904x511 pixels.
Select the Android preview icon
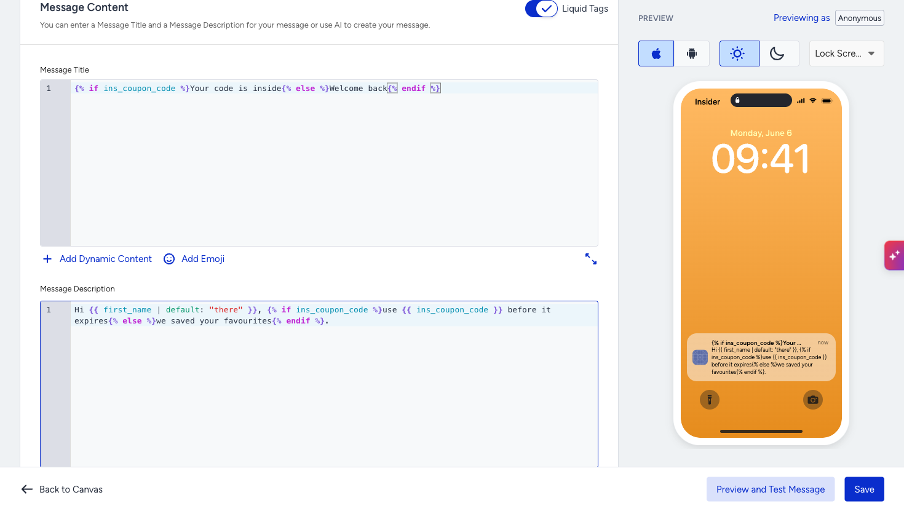(x=692, y=53)
